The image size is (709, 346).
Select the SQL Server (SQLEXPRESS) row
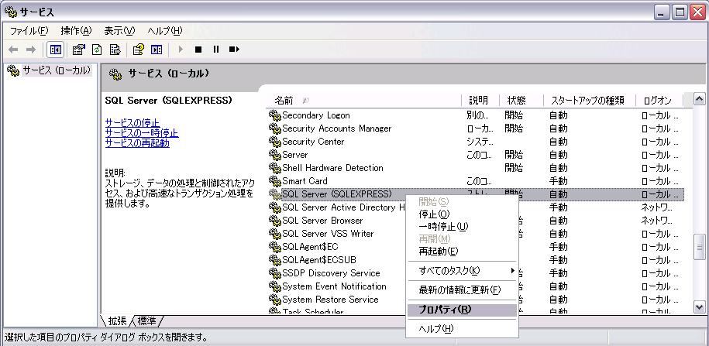click(475, 194)
